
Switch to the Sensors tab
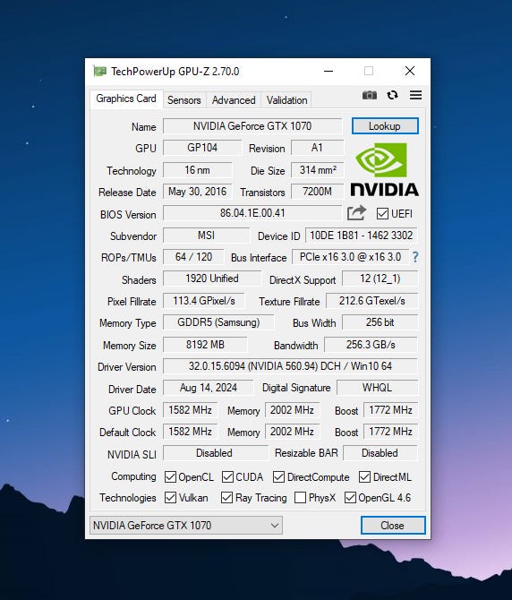pos(183,100)
